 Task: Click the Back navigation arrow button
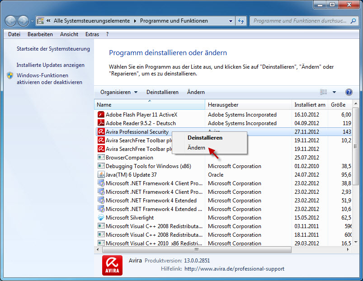point(10,21)
